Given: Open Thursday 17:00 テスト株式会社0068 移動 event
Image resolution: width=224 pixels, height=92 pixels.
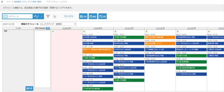Looking at the screenshot, I should click(x=191, y=74).
